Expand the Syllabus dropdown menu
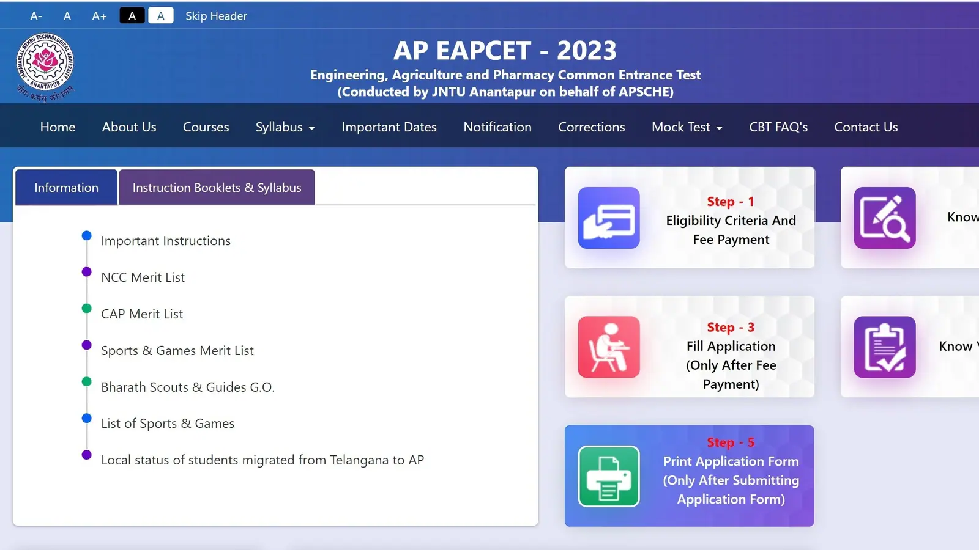979x550 pixels. click(285, 127)
